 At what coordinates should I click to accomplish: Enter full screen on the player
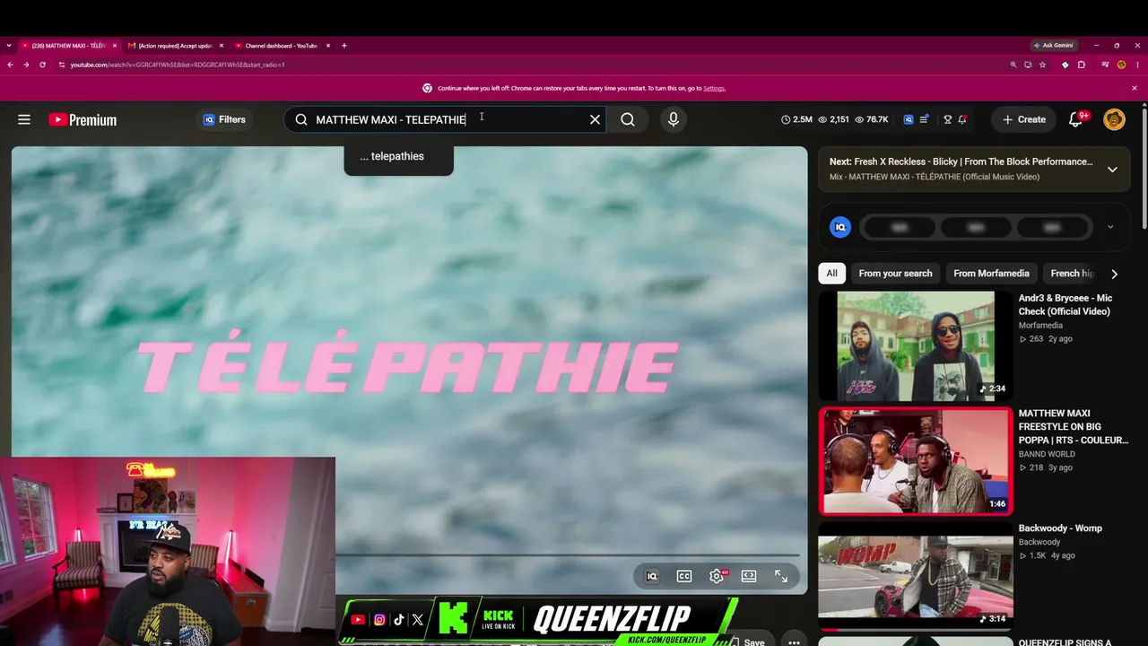[x=781, y=576]
